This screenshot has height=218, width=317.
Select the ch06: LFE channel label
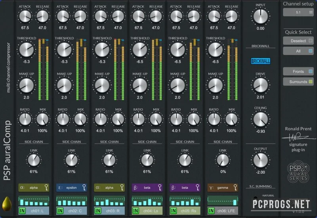pos(226,211)
